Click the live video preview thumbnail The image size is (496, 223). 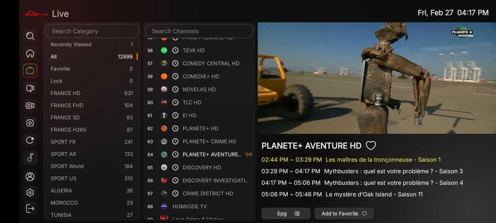point(377,78)
